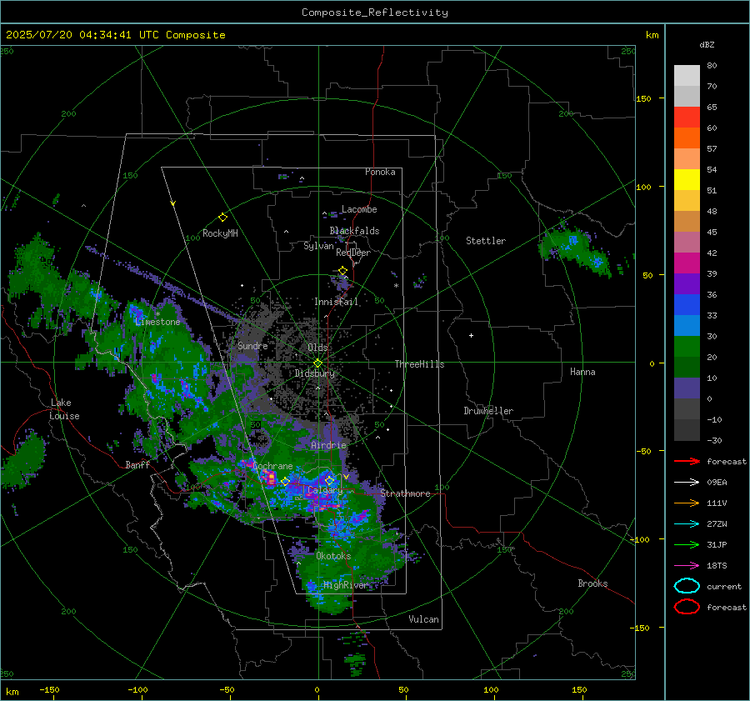Click the yellow diamond marker near RedDeer
The image size is (750, 701).
[342, 271]
